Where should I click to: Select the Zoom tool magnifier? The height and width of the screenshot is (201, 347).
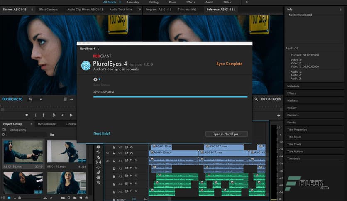pos(98,182)
